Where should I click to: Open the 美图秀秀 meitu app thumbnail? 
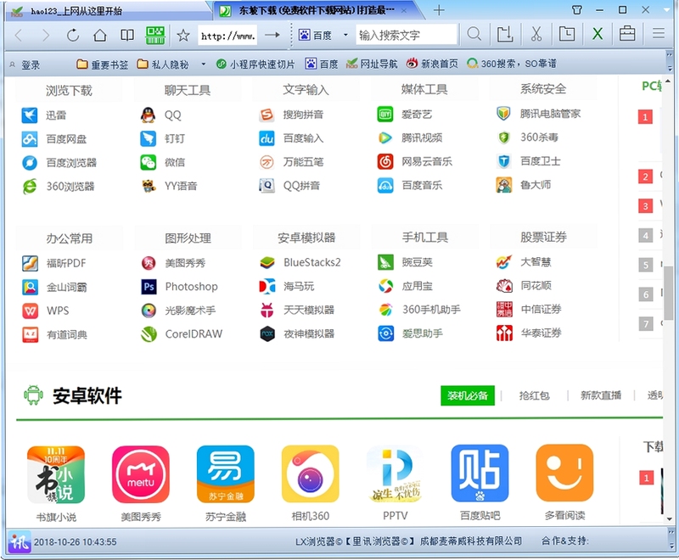141,474
